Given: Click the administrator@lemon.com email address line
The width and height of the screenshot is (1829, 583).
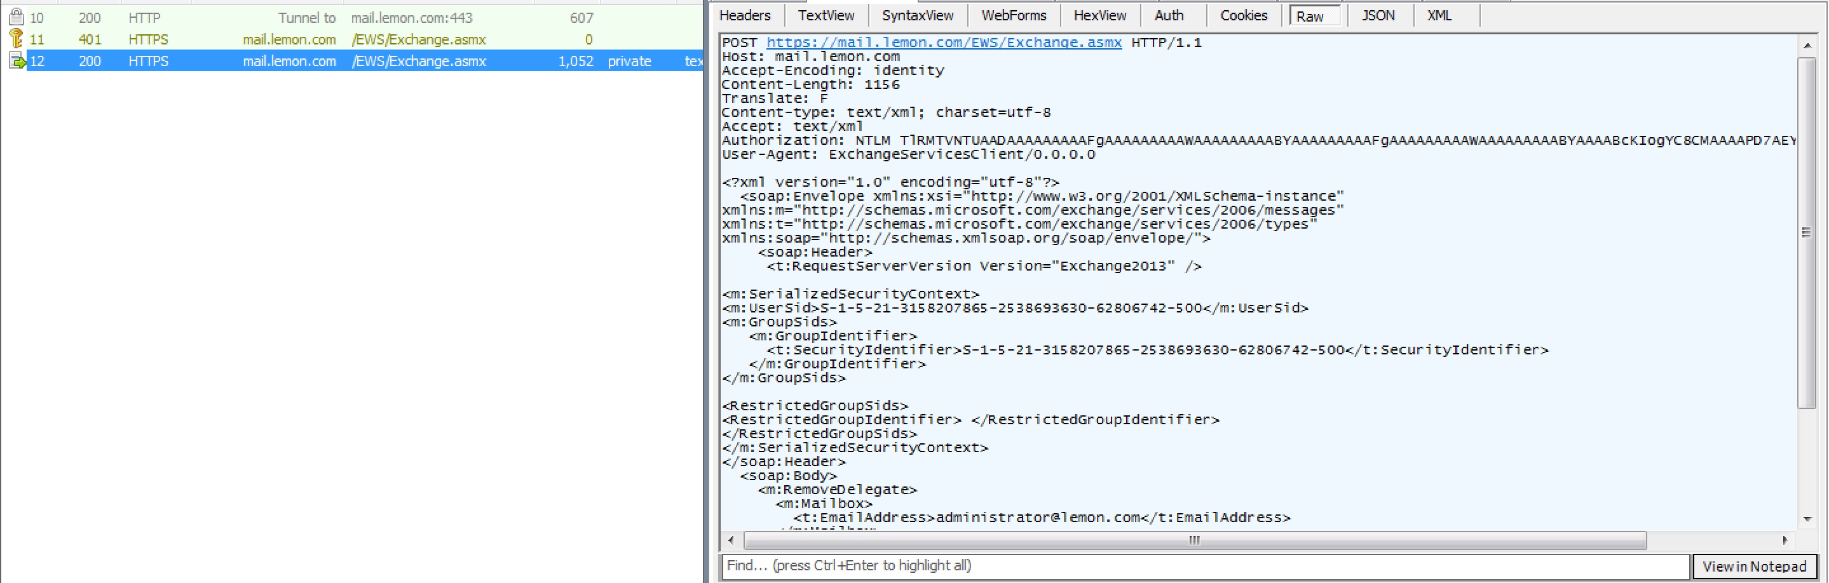Looking at the screenshot, I should (1042, 517).
